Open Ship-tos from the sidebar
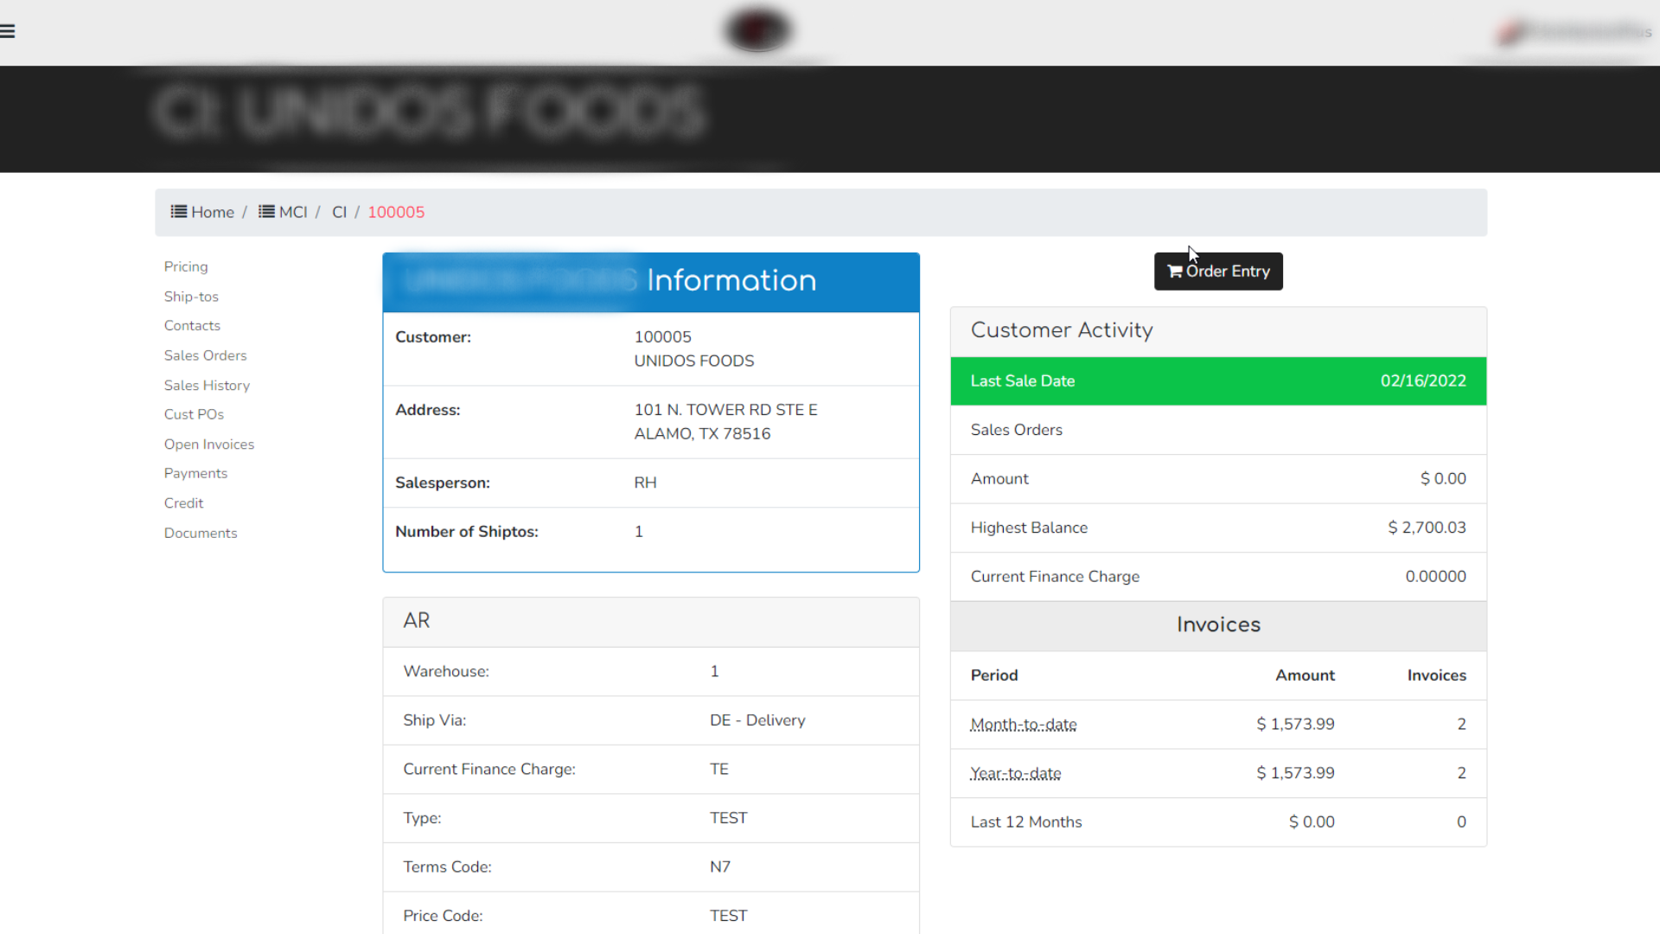The height and width of the screenshot is (934, 1660). point(191,297)
